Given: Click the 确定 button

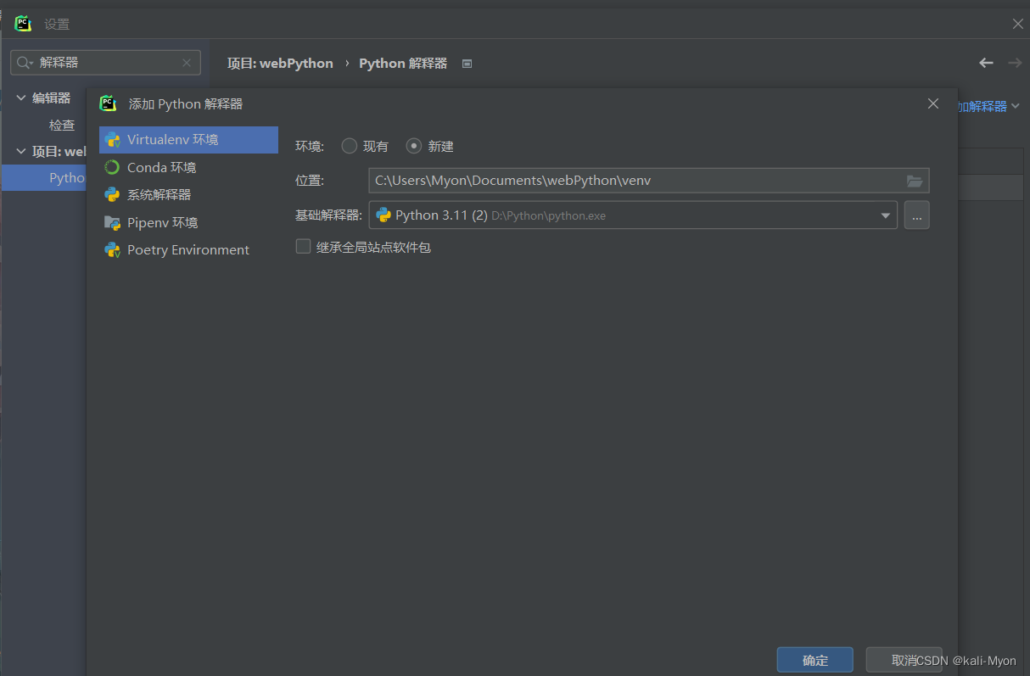Looking at the screenshot, I should click(815, 660).
